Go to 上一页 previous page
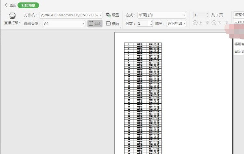The width and height of the screenshot is (244, 154). tap(201, 23)
